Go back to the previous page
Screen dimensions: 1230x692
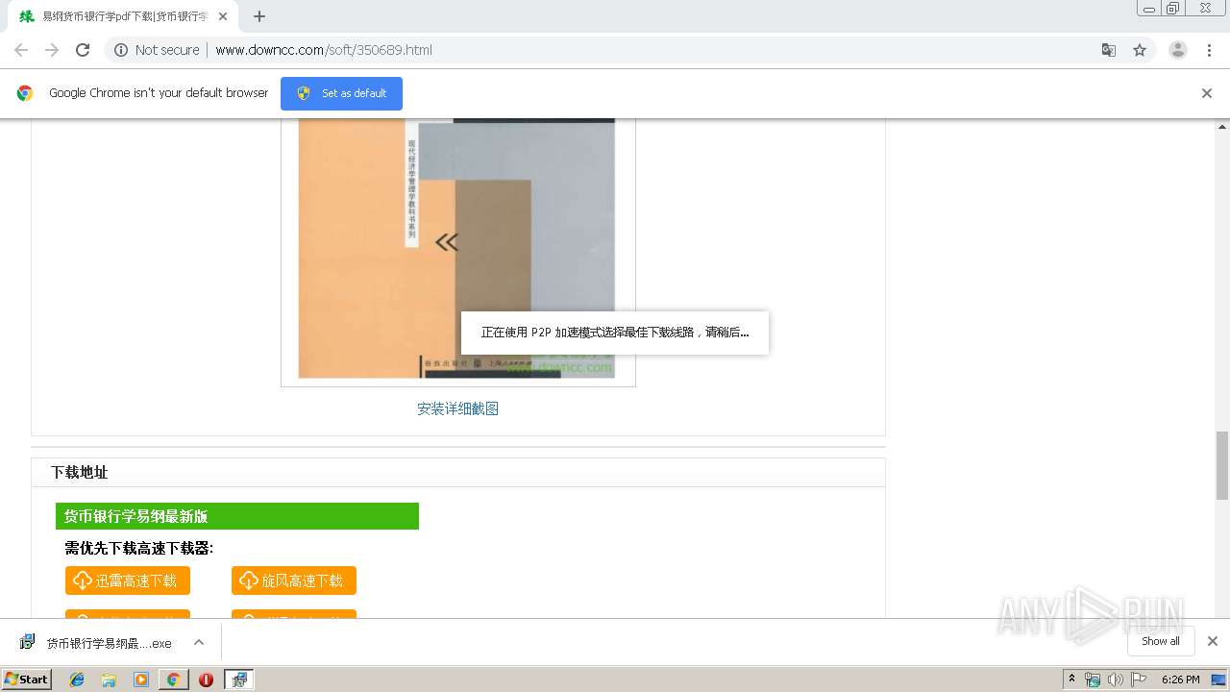coord(21,50)
